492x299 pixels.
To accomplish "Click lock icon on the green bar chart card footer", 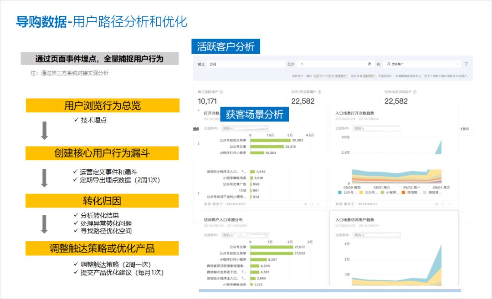I will click(312, 204).
